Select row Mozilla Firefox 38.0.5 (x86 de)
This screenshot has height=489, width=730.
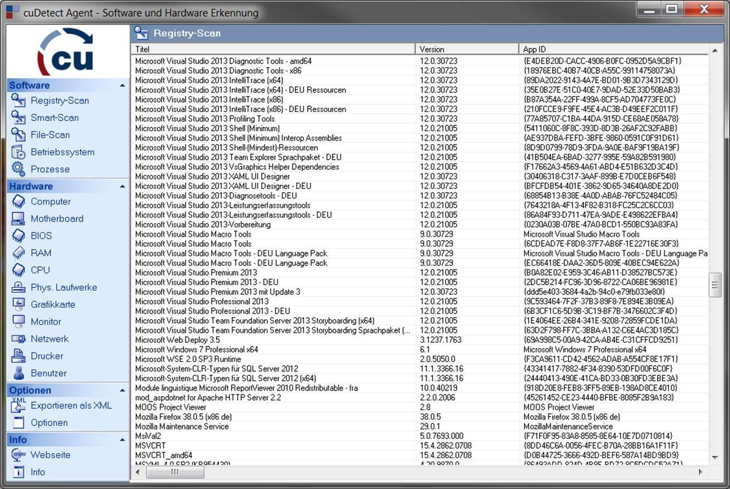point(420,417)
